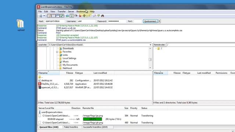Select the Favorites folder in the tree

click(67, 52)
